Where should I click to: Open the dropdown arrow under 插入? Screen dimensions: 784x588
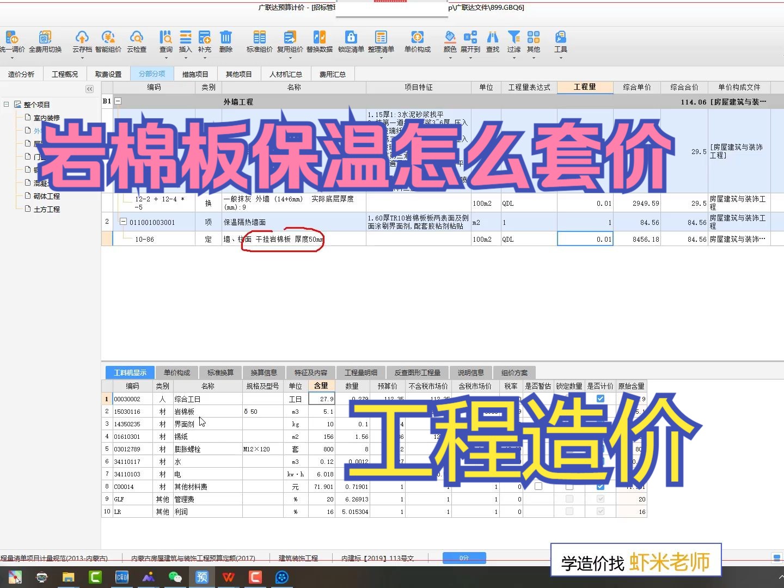(x=186, y=57)
